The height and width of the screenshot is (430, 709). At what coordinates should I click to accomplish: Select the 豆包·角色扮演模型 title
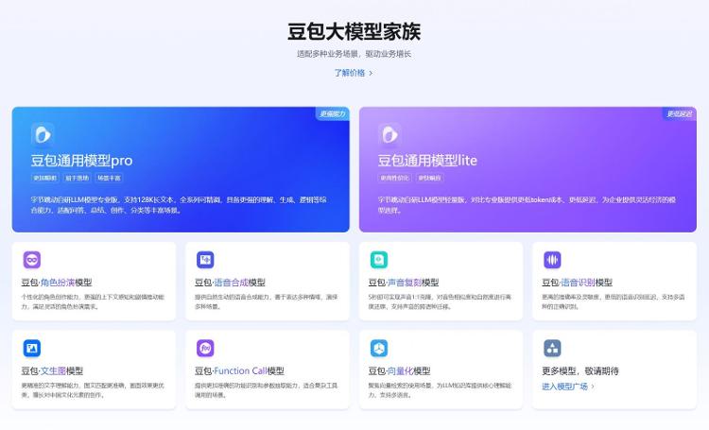(x=57, y=283)
